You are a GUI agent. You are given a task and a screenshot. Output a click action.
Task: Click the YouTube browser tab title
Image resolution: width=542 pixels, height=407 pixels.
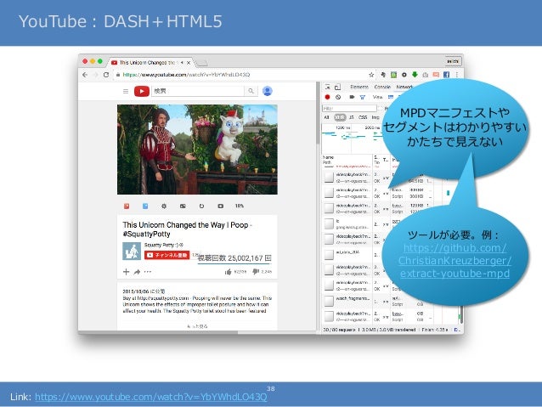[x=147, y=63]
